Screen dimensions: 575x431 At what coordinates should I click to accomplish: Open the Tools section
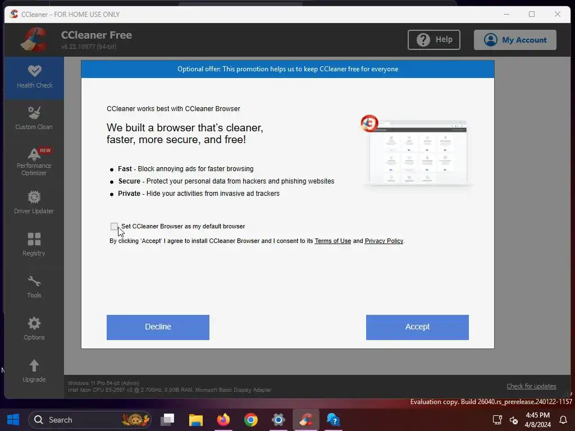click(x=34, y=287)
